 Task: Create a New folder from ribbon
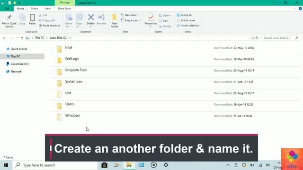114,21
